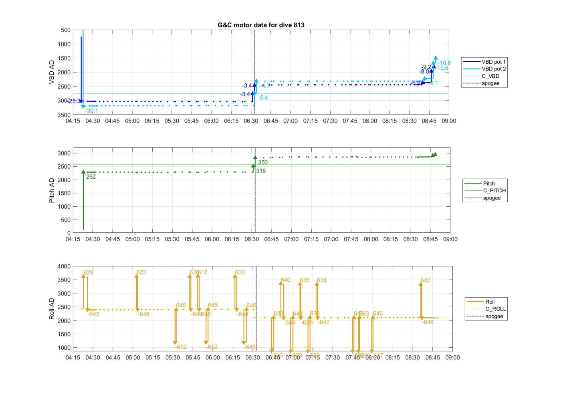Click the '350' pitch data label
561x395 pixels.
(263, 163)
